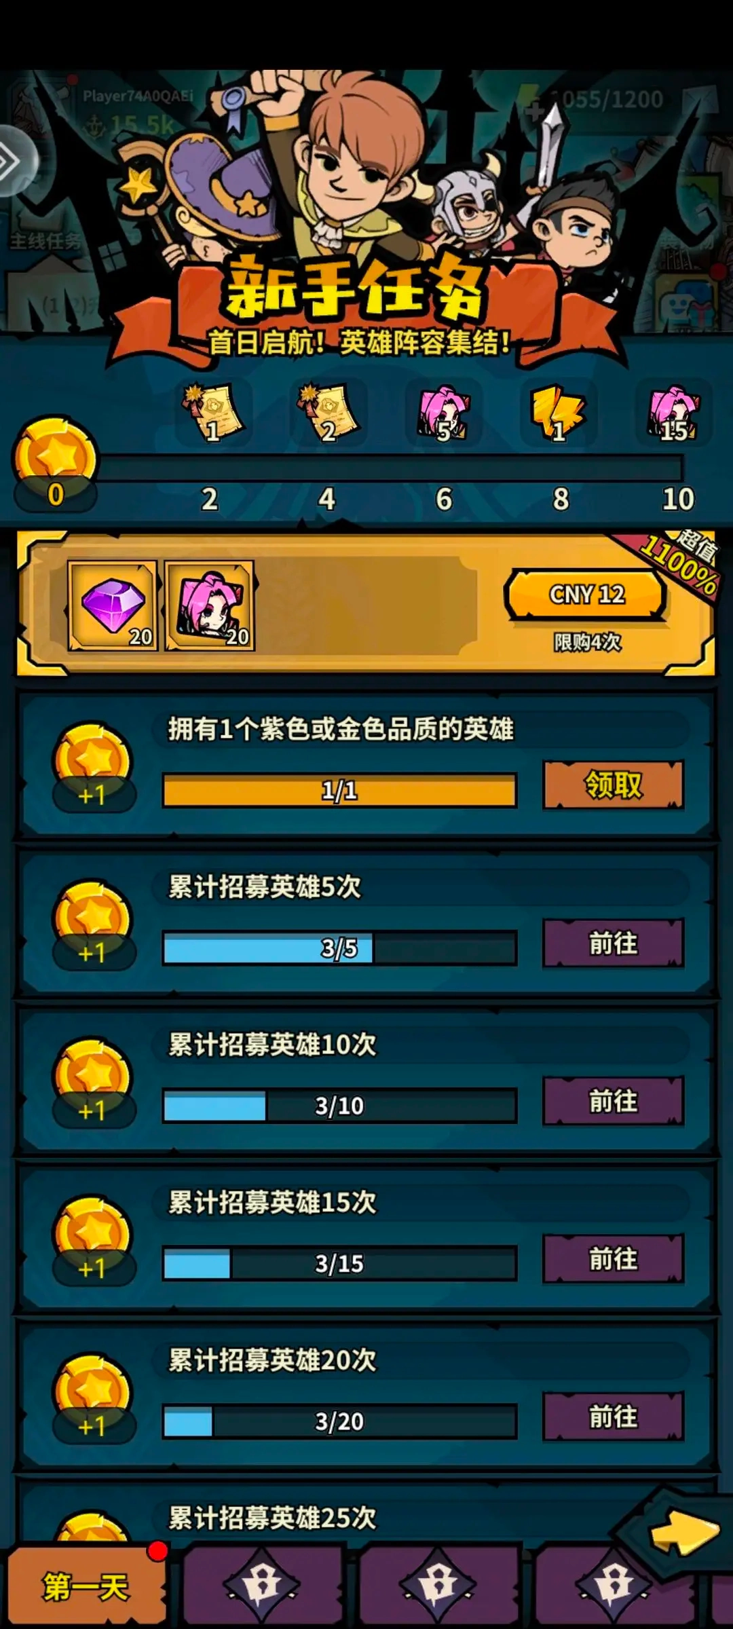Viewport: 733px width, 1629px height.
Task: Claim reward with the 领取 button
Action: pos(614,785)
